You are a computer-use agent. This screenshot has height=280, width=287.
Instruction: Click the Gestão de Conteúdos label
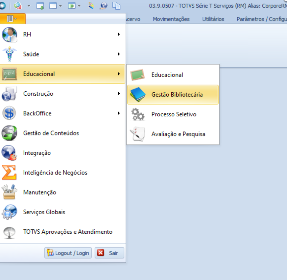[51, 133]
